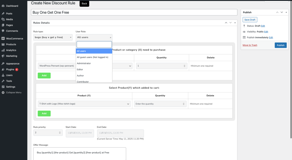This screenshot has width=292, height=160.
Task: Move Publish panel up arrow
Action: coord(277,12)
